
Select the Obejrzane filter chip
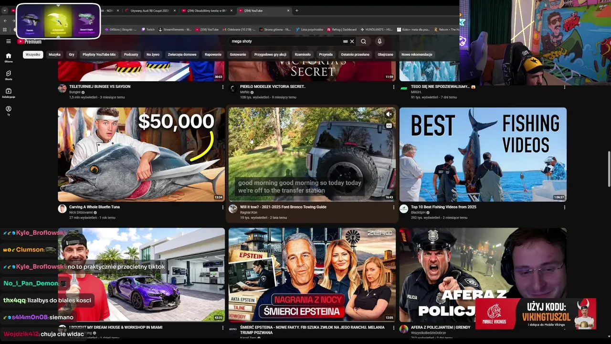(x=385, y=54)
